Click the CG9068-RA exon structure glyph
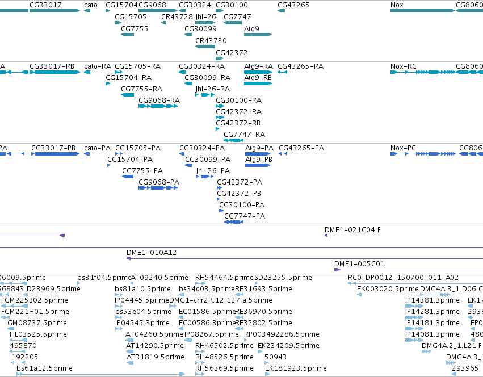Screen dimensions: 483x377 (x=158, y=106)
